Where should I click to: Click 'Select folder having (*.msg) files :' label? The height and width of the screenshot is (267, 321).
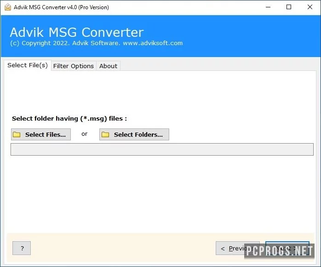(69, 118)
